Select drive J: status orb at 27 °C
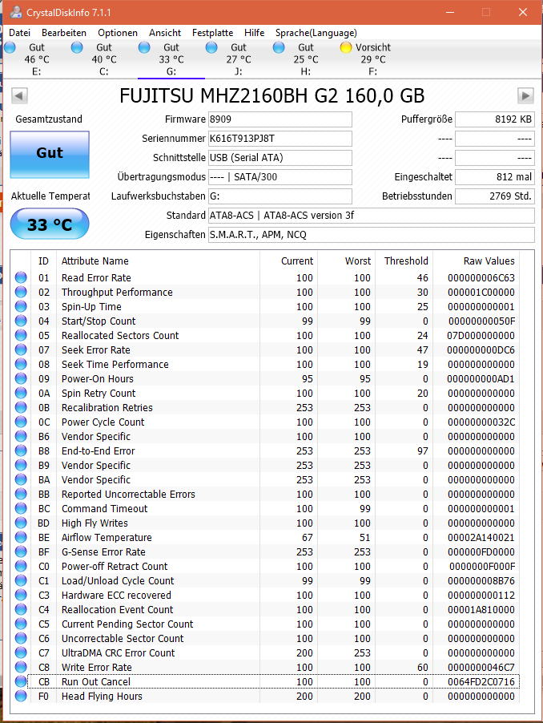This screenshot has height=723, width=543. tap(211, 47)
